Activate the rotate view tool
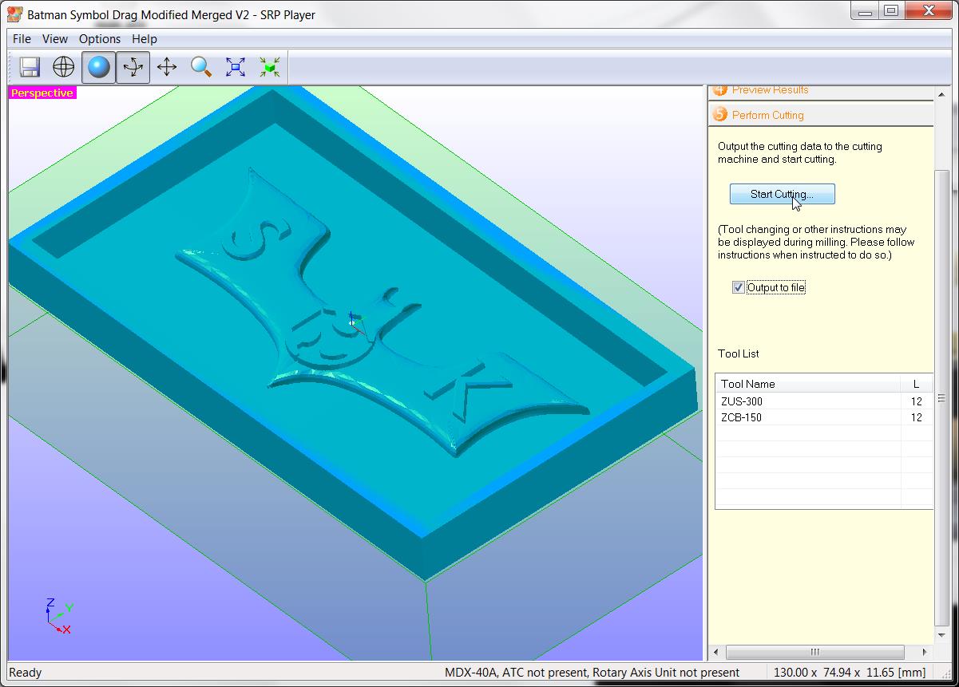Screen dimensions: 959x687 tap(133, 67)
